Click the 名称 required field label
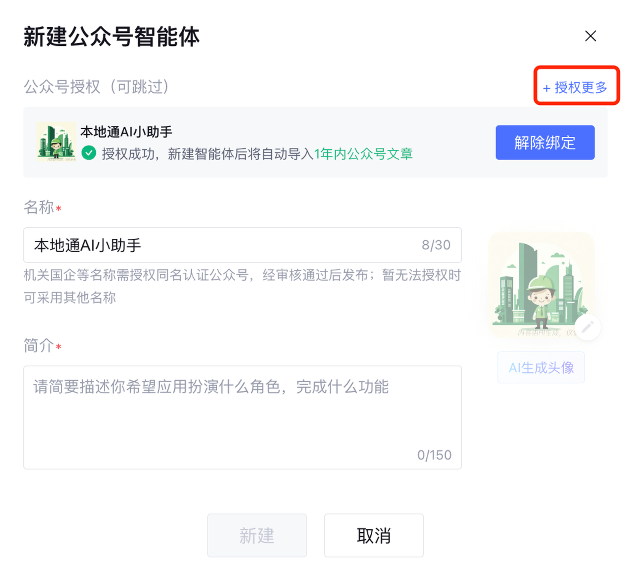The height and width of the screenshot is (580, 631). click(39, 207)
